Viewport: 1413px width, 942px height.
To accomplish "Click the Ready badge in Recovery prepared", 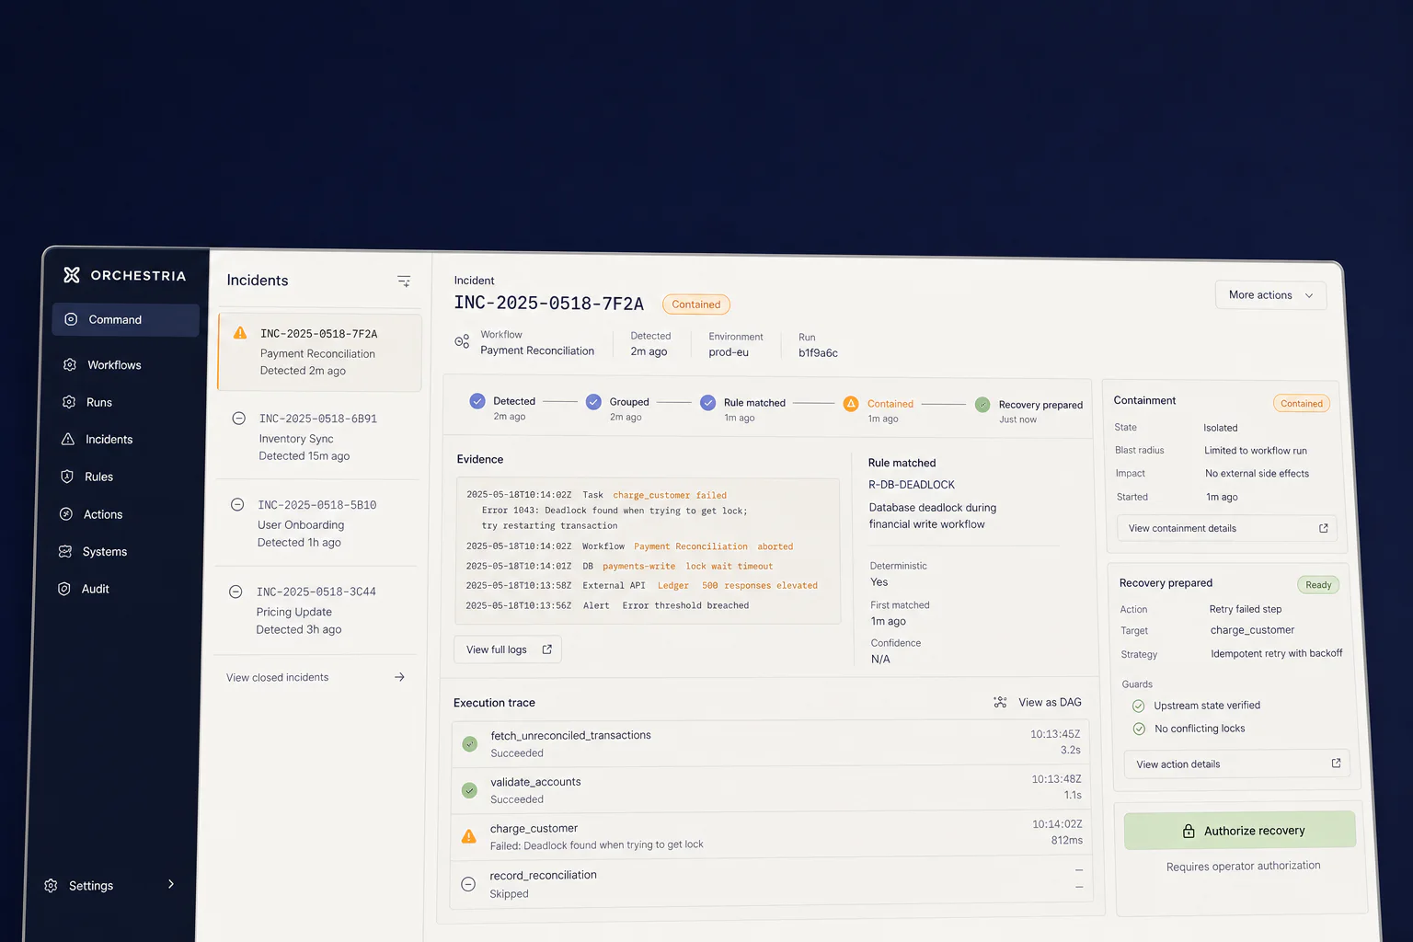I will point(1318,585).
